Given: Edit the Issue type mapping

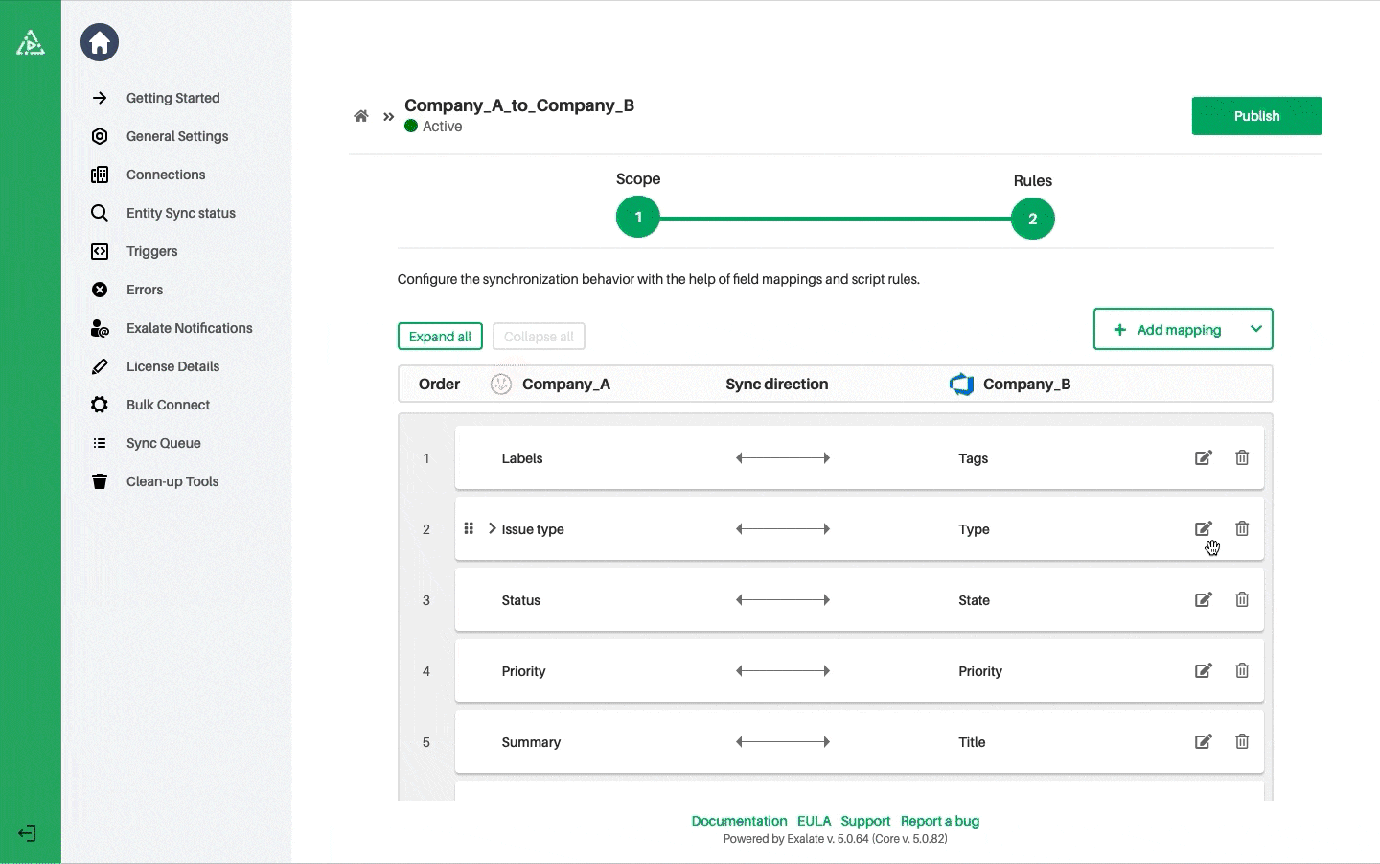Looking at the screenshot, I should 1204,528.
